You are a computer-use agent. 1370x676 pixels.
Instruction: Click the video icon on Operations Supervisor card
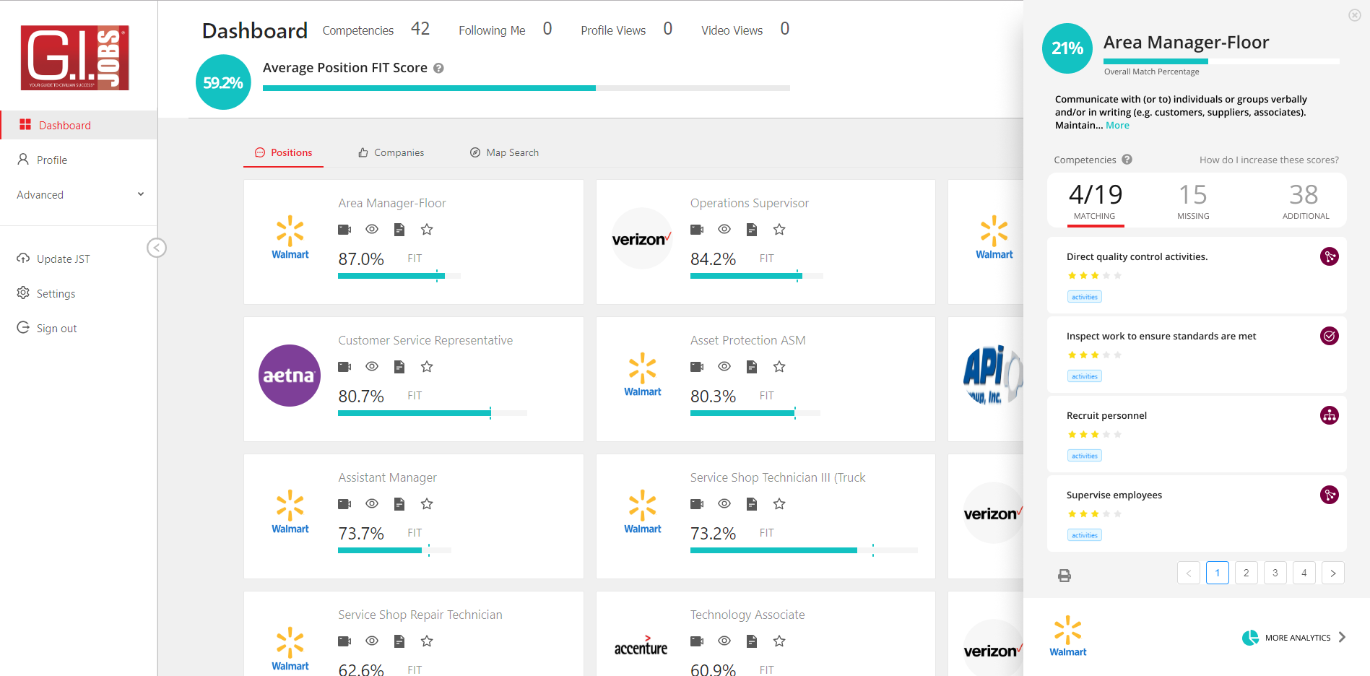click(697, 230)
